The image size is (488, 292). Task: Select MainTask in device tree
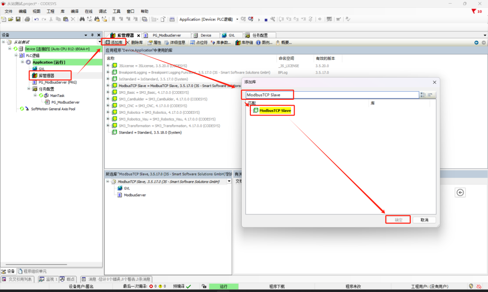coord(57,96)
